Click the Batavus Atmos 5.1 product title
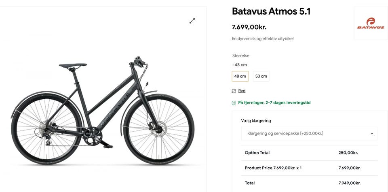This screenshot has height=192, width=388. [271, 11]
